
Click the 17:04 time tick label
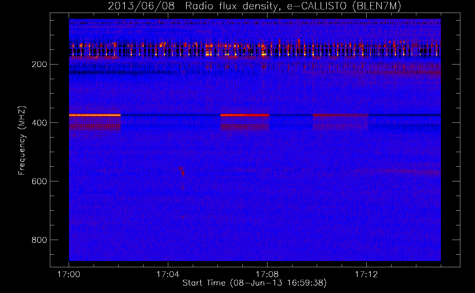click(x=168, y=275)
